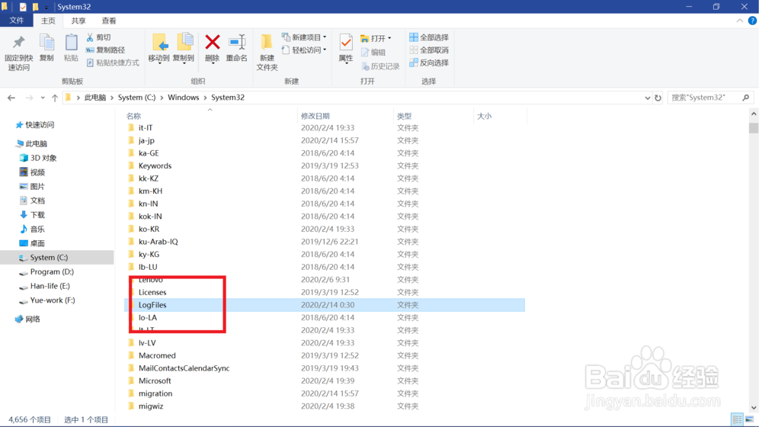This screenshot has height=427, width=762.
Task: Select Yue-work (F:) drive
Action: (x=47, y=300)
